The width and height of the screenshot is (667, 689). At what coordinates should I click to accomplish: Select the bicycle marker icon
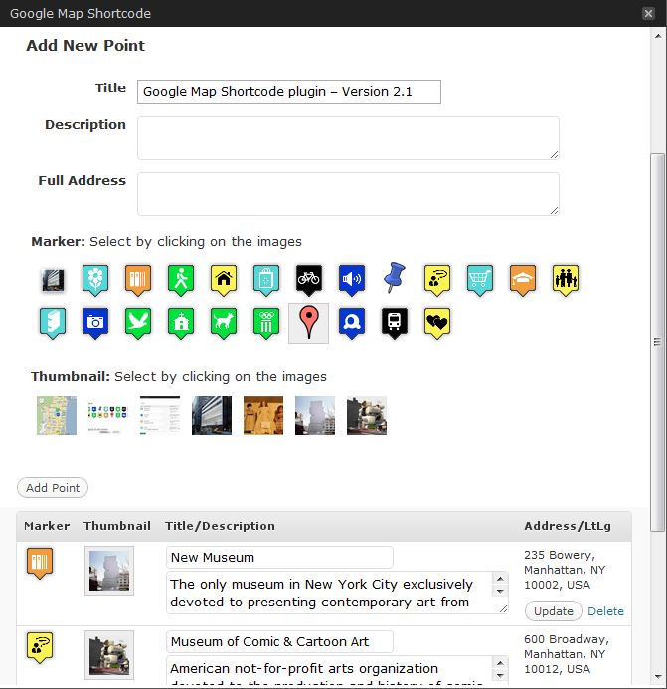(x=309, y=280)
